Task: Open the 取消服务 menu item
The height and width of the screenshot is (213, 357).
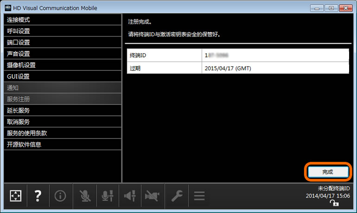Action: [63, 122]
